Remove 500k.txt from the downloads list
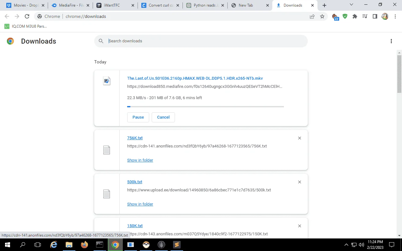The image size is (402, 251). 300,182
